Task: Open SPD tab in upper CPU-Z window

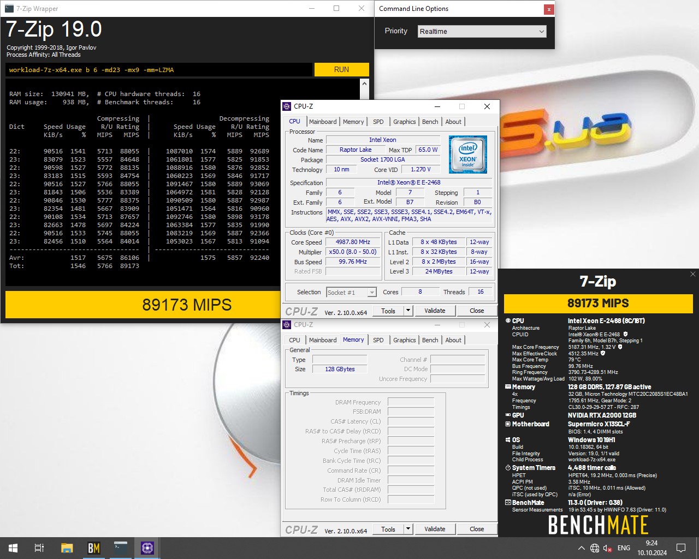Action: [x=378, y=122]
